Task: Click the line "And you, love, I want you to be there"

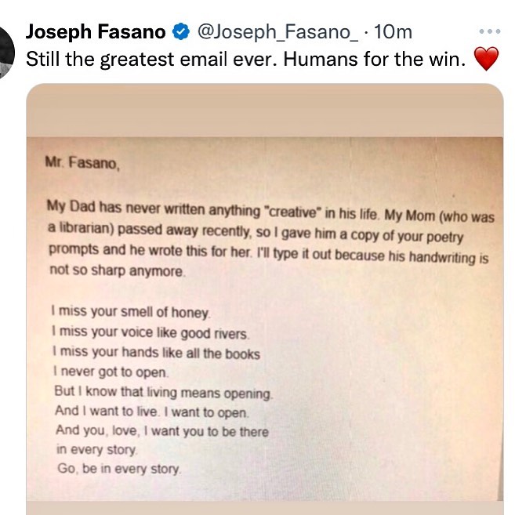Action: point(161,431)
